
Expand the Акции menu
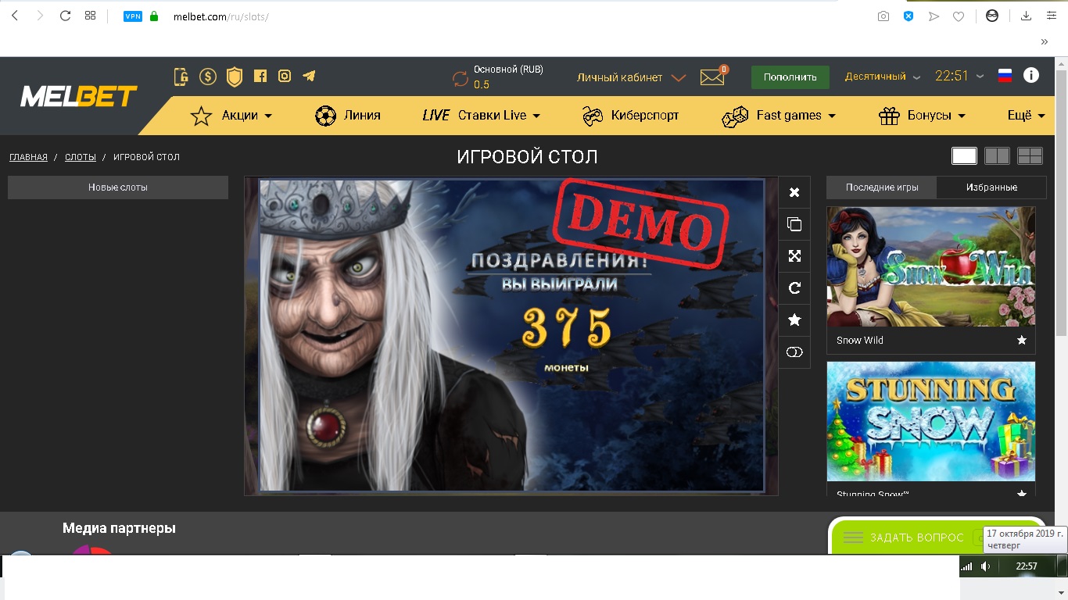pos(231,116)
